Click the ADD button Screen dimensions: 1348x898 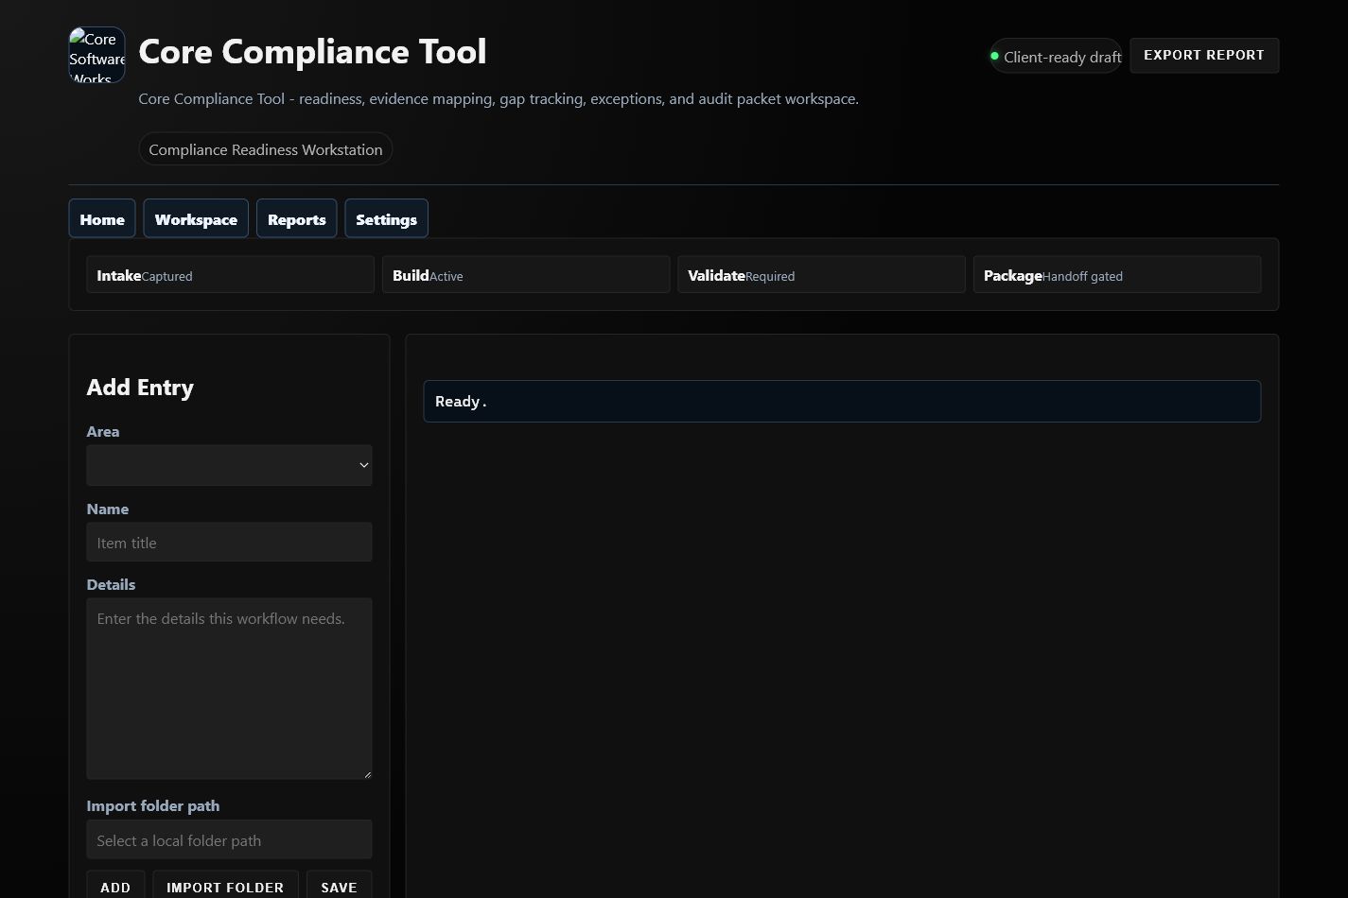[115, 887]
